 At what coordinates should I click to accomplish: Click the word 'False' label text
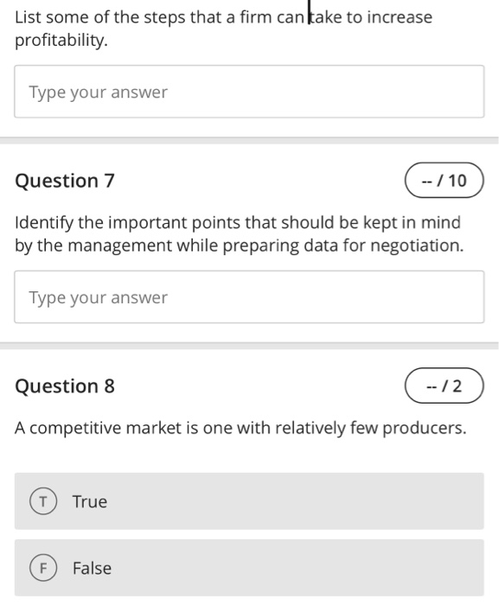[x=92, y=568]
